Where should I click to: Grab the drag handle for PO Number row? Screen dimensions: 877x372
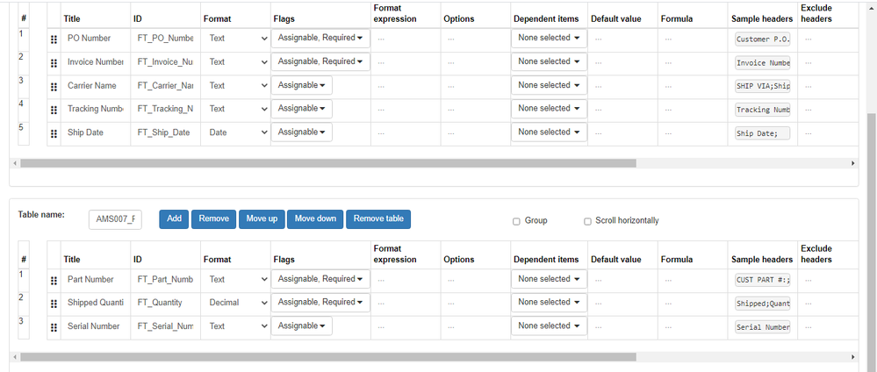54,39
